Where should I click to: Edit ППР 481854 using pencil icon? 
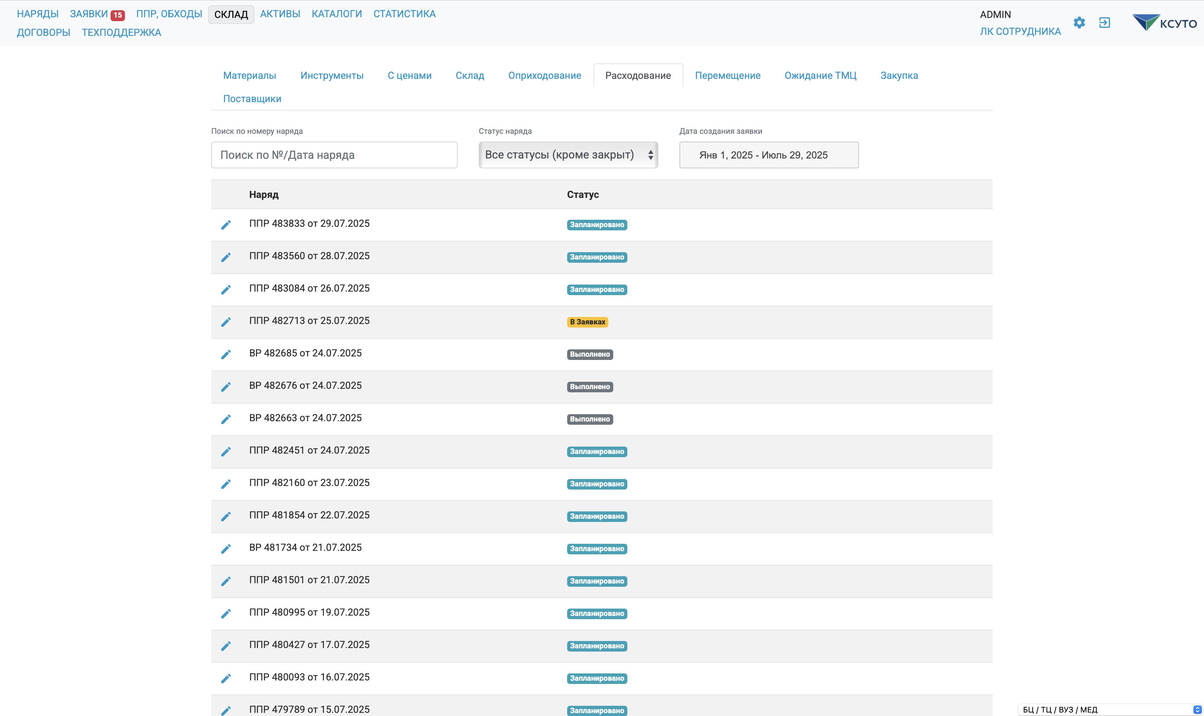point(226,516)
